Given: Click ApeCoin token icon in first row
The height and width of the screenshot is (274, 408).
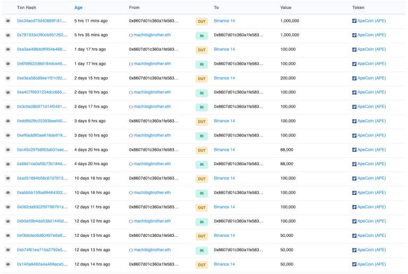Looking at the screenshot, I should pos(354,21).
